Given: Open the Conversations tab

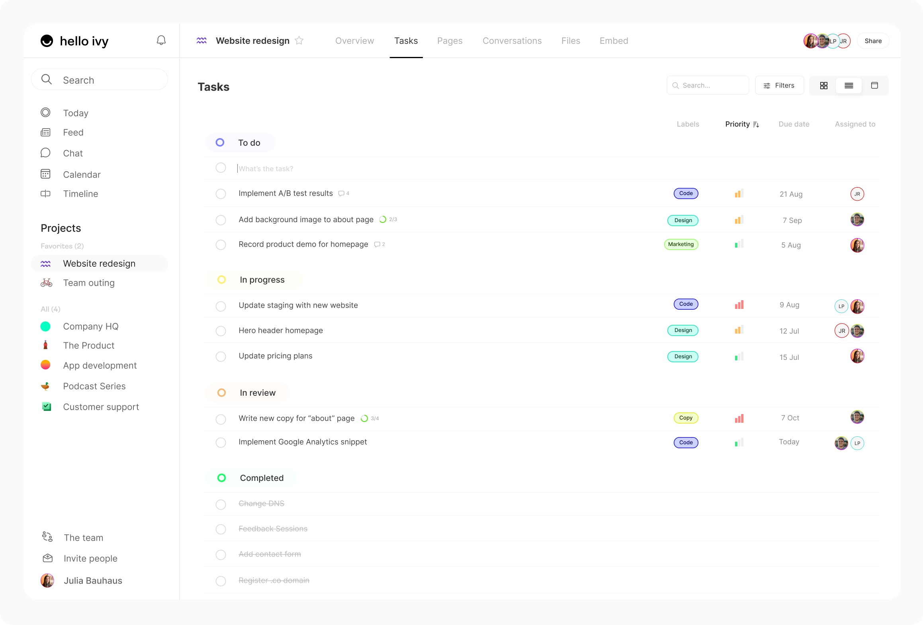Looking at the screenshot, I should point(512,41).
